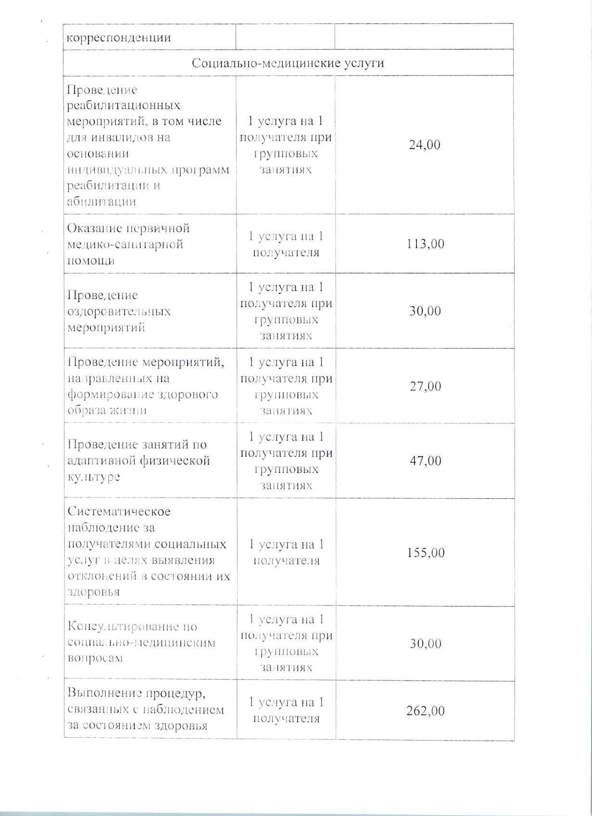Click price 30,00 in 'Проведение оздоровительных мероприятий' row

point(425,311)
